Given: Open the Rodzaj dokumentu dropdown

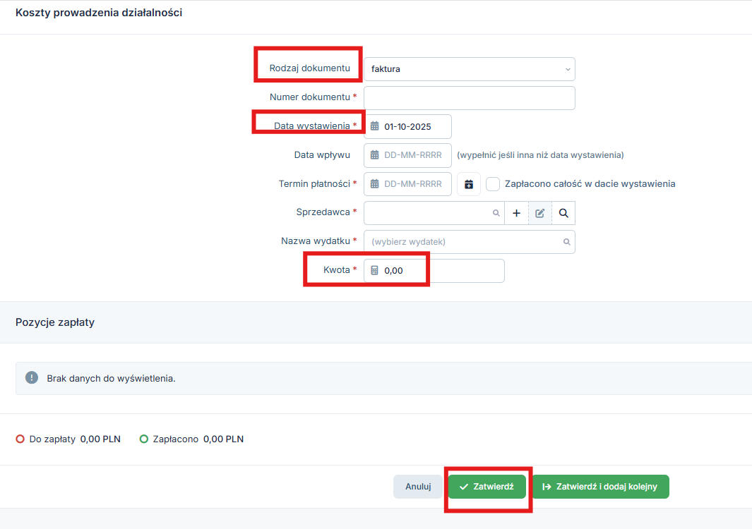Looking at the screenshot, I should 470,69.
